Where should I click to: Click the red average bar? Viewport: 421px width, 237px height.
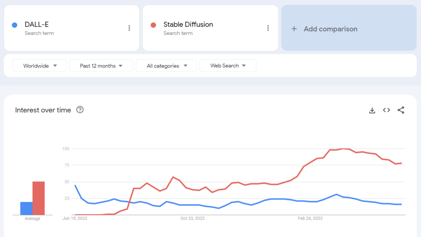[x=39, y=198]
